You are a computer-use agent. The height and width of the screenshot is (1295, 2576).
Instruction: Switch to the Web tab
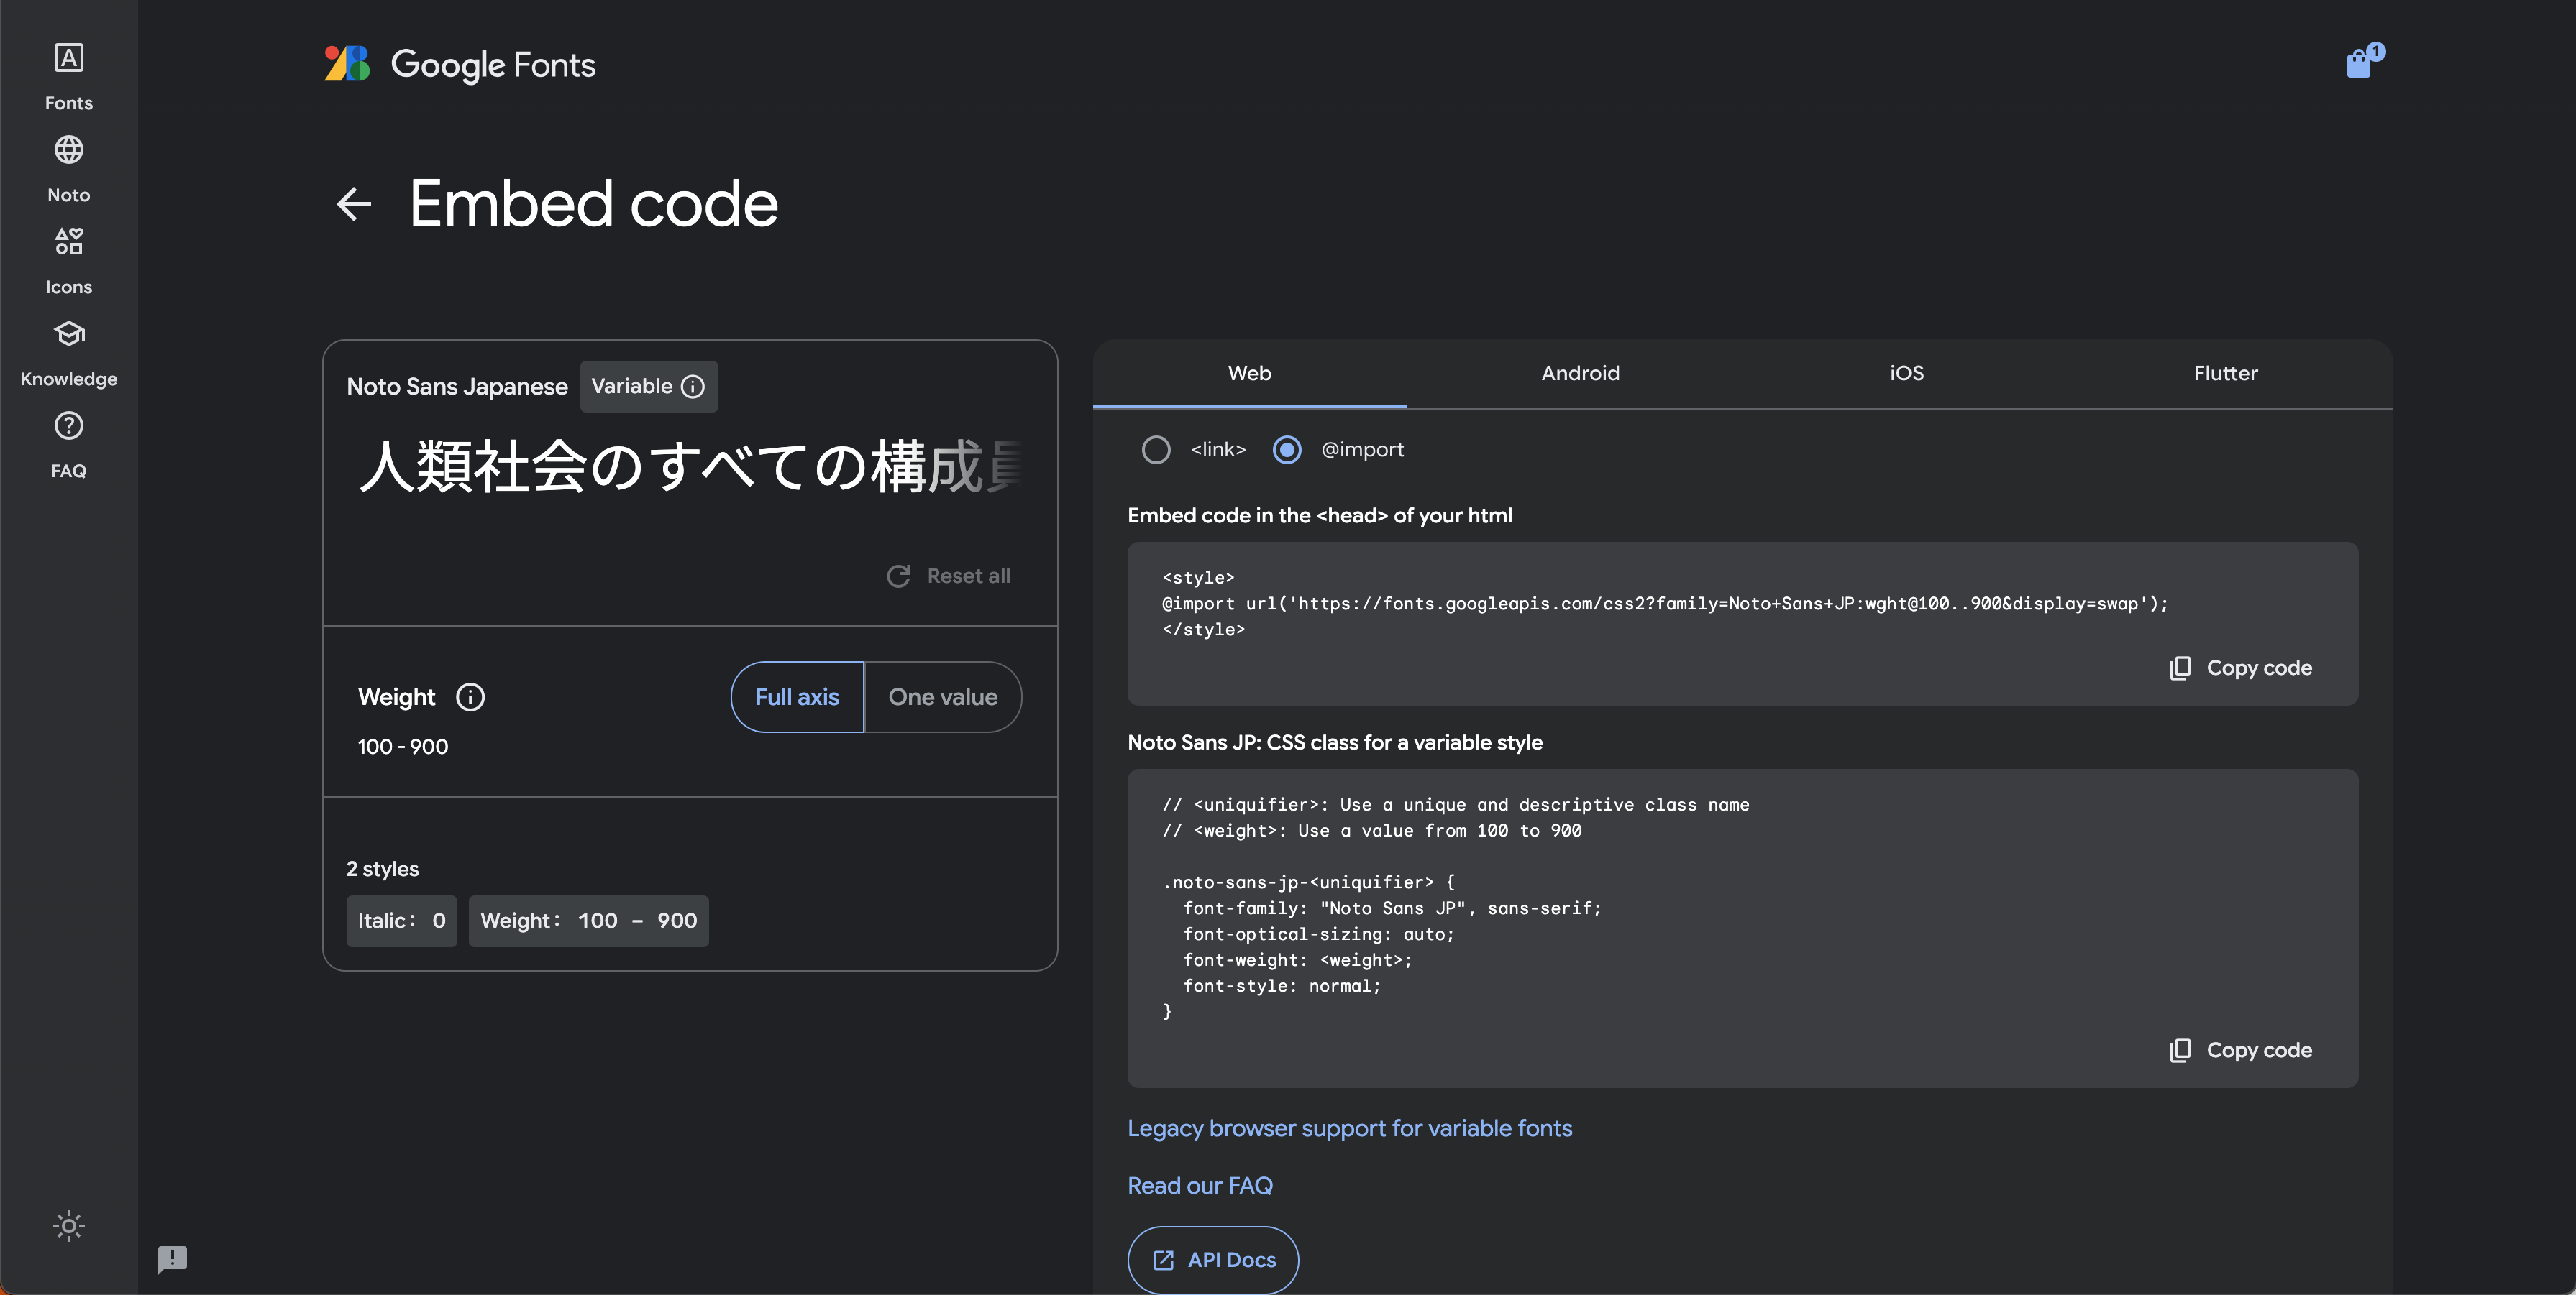pos(1249,373)
